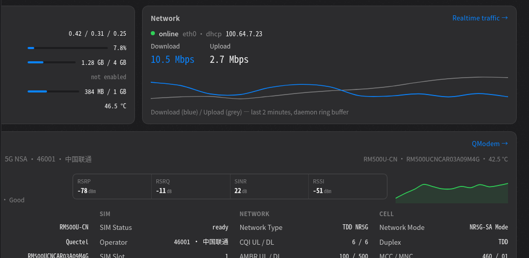Viewport: 529px width, 258px height.
Task: Click the eth0 interface label
Action: click(189, 34)
